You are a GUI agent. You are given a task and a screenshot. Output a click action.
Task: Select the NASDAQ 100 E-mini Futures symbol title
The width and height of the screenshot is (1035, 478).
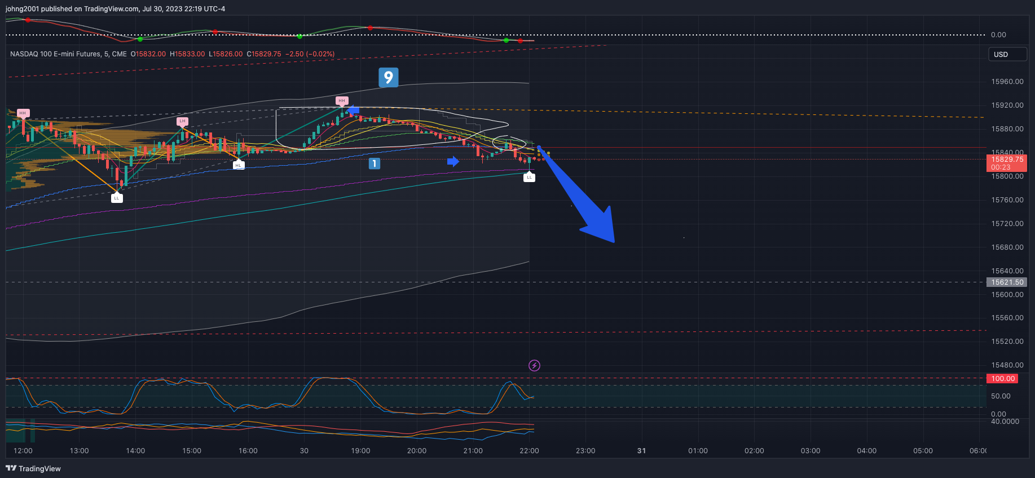pyautogui.click(x=68, y=54)
